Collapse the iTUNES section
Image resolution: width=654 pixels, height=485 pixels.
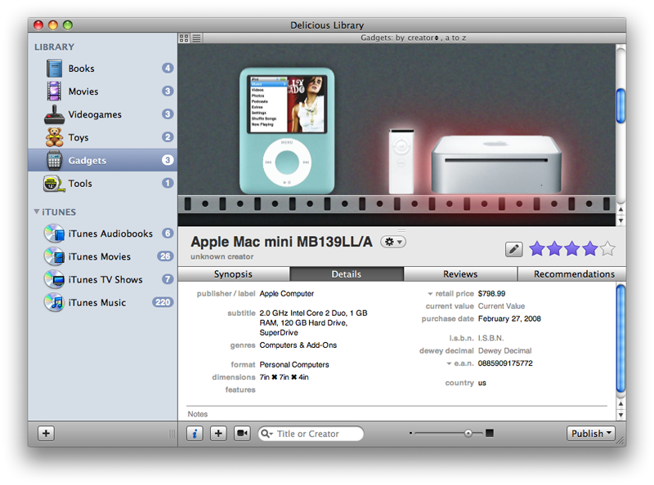(x=37, y=211)
